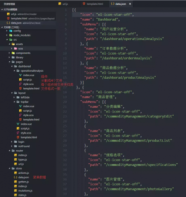Open url.js admin3/src/router in open editors

click(x=28, y=14)
